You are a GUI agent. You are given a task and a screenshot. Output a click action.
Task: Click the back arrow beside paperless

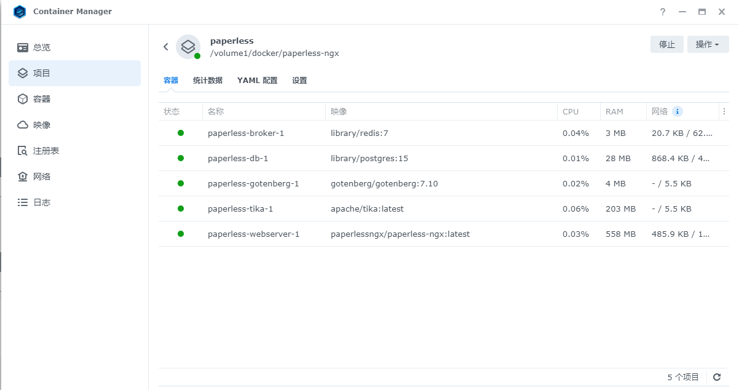(x=166, y=47)
